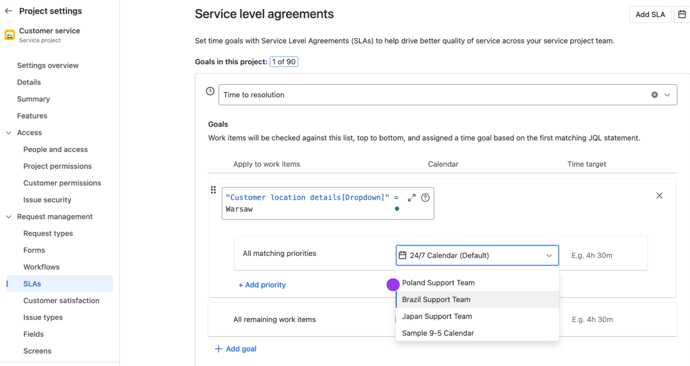The width and height of the screenshot is (690, 366).
Task: Open the Time to resolution metric dropdown chevron
Action: point(668,95)
